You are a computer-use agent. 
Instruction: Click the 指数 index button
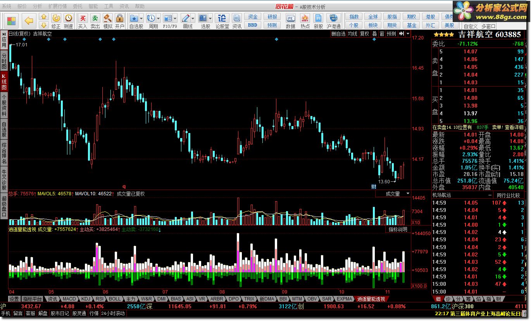click(x=354, y=17)
